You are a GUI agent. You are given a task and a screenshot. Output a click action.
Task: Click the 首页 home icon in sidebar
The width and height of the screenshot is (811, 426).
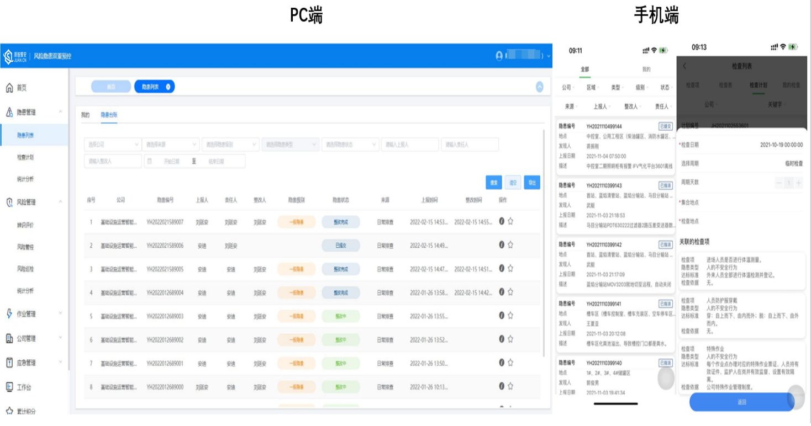(x=9, y=88)
